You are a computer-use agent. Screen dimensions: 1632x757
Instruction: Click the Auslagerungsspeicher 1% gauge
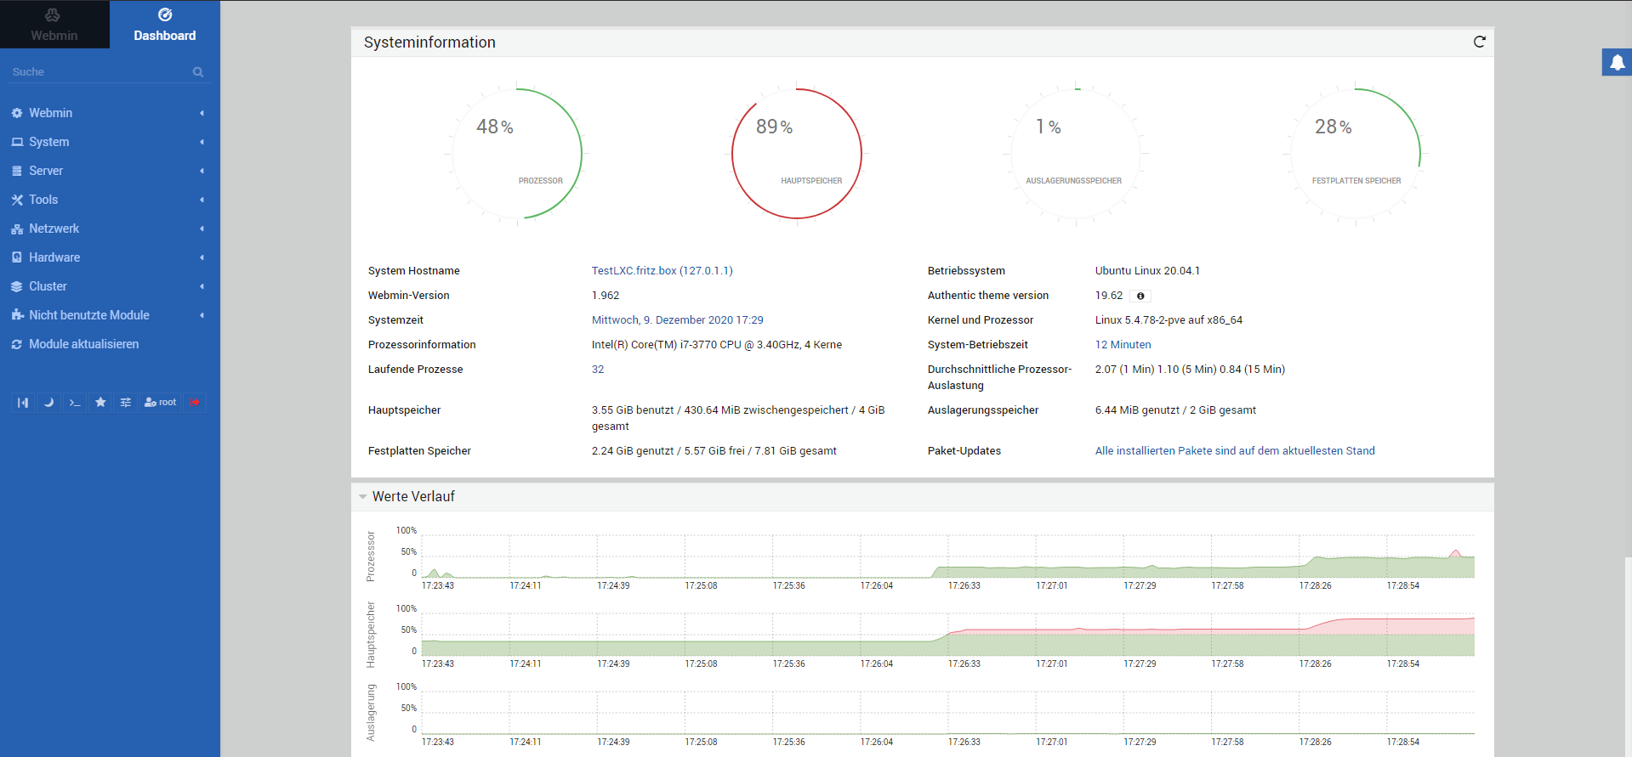coord(1076,154)
